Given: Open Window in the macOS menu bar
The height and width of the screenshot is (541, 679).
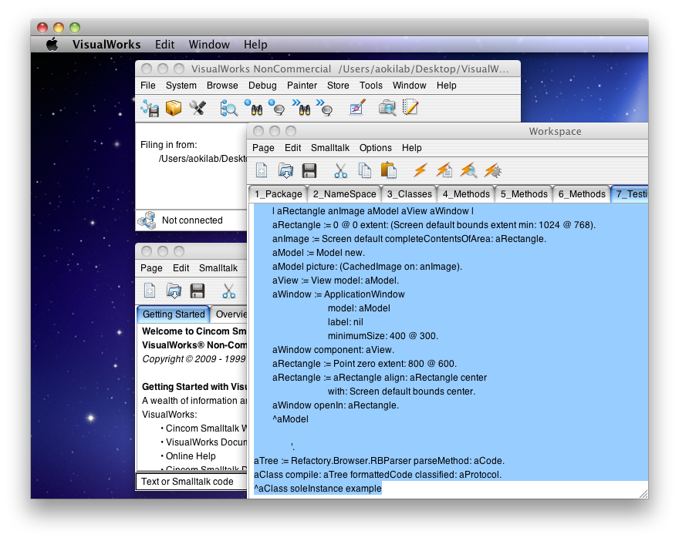Looking at the screenshot, I should click(x=209, y=45).
